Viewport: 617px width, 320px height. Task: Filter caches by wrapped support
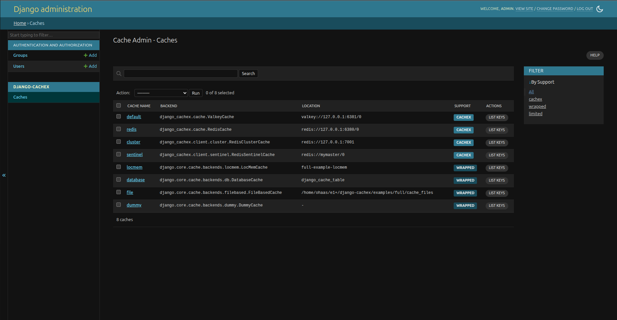point(537,107)
